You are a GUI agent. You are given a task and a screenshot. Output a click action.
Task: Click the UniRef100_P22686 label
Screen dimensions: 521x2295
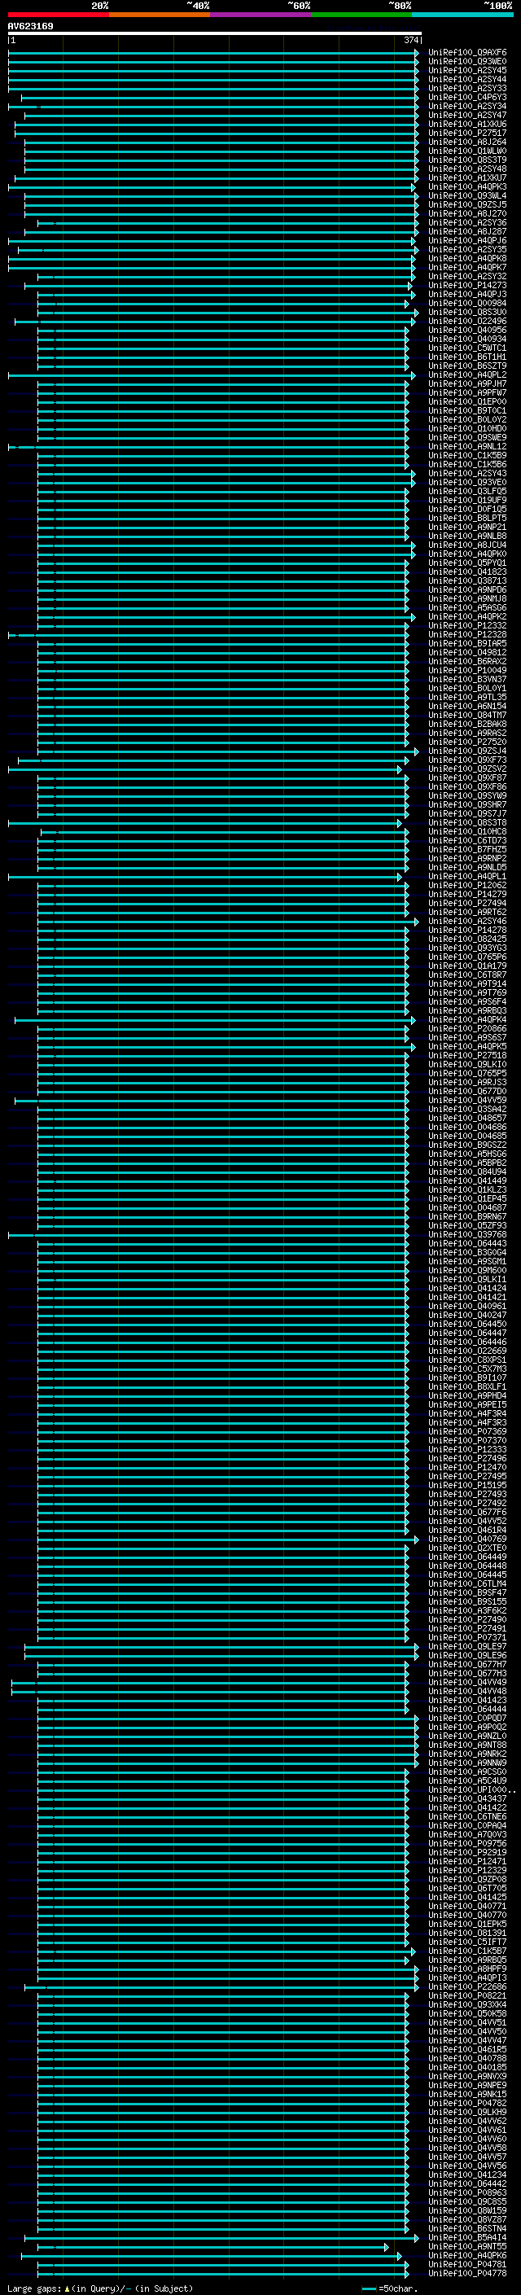coord(466,1986)
